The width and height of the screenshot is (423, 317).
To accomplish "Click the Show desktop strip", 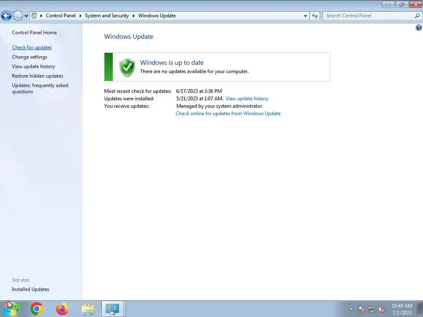I will [420, 309].
